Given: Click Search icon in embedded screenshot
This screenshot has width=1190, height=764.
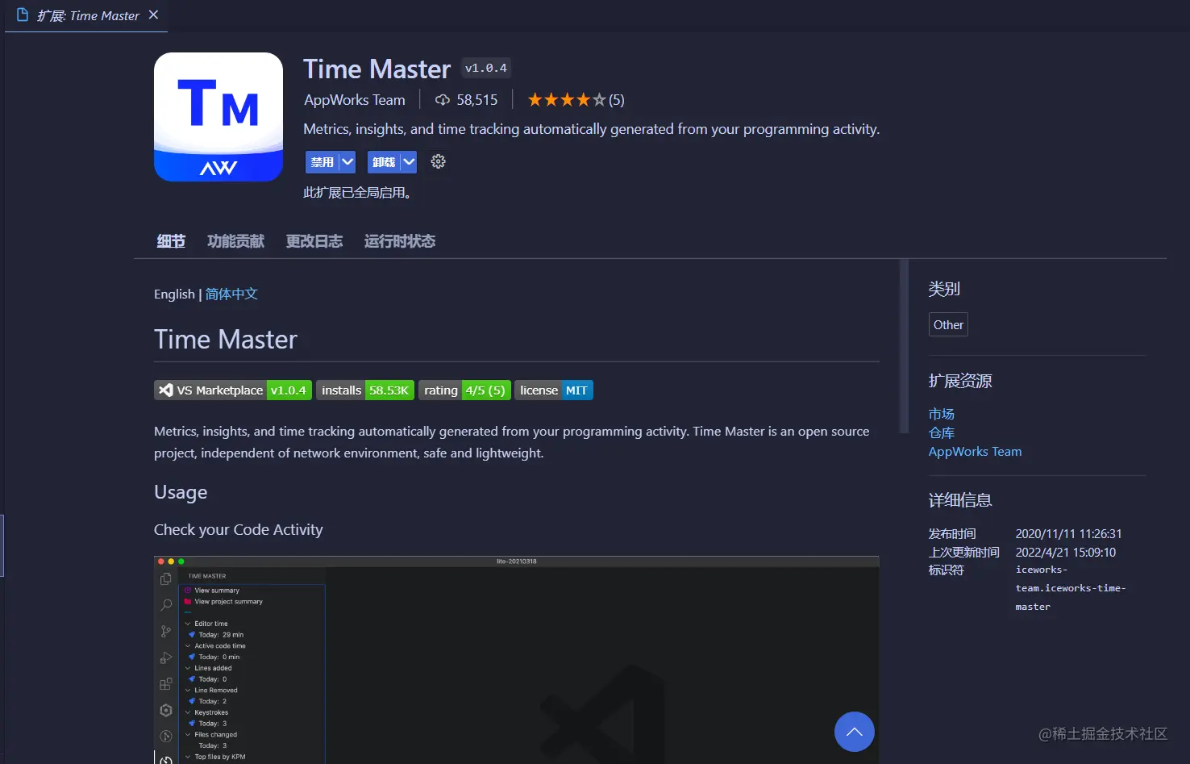Looking at the screenshot, I should (166, 605).
